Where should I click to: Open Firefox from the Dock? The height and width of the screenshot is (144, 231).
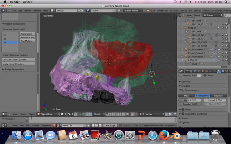click(x=164, y=136)
